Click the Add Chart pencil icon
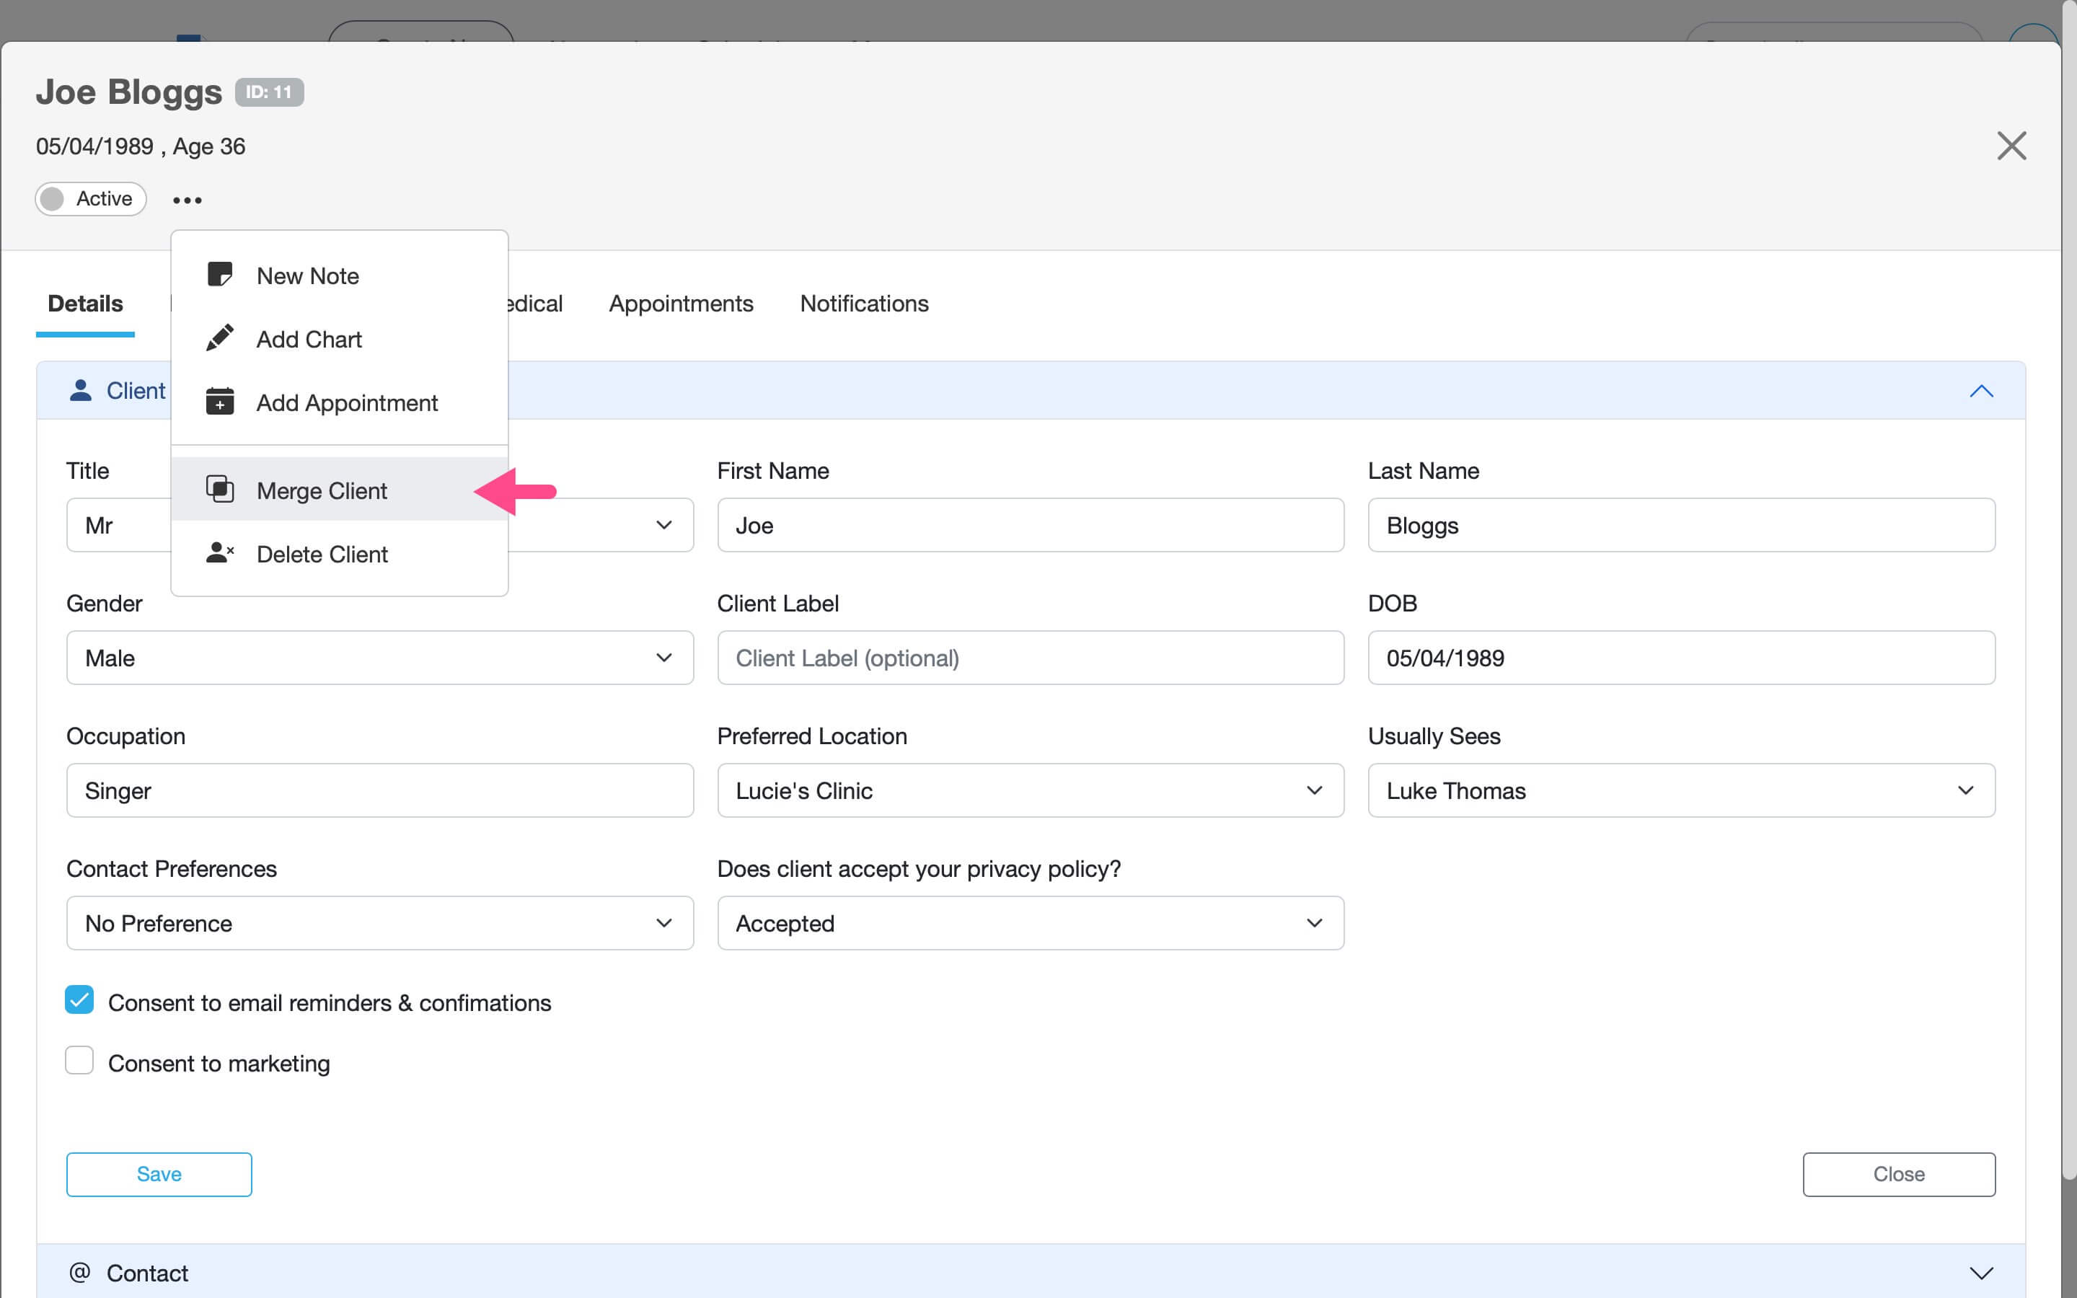Screen dimensions: 2077x1298 tap(220, 338)
